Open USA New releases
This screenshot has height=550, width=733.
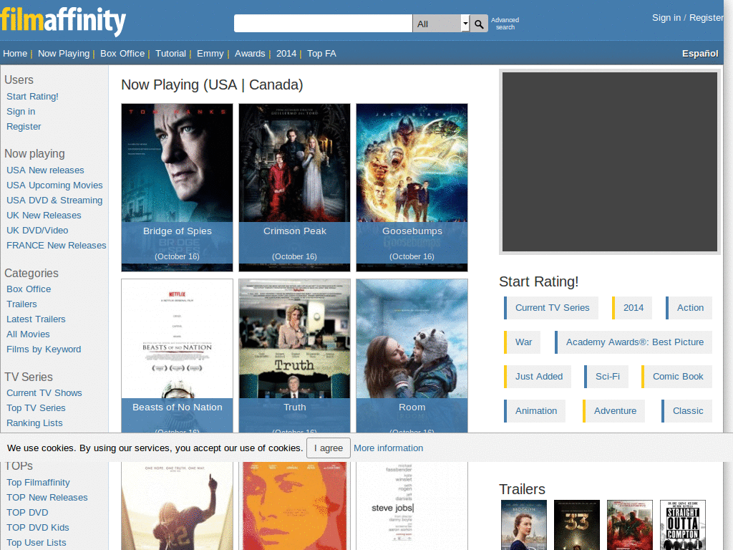pos(45,170)
